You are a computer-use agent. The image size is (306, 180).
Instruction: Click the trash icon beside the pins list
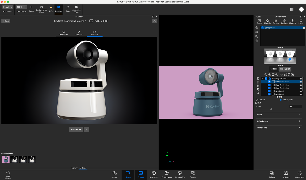tap(258, 79)
